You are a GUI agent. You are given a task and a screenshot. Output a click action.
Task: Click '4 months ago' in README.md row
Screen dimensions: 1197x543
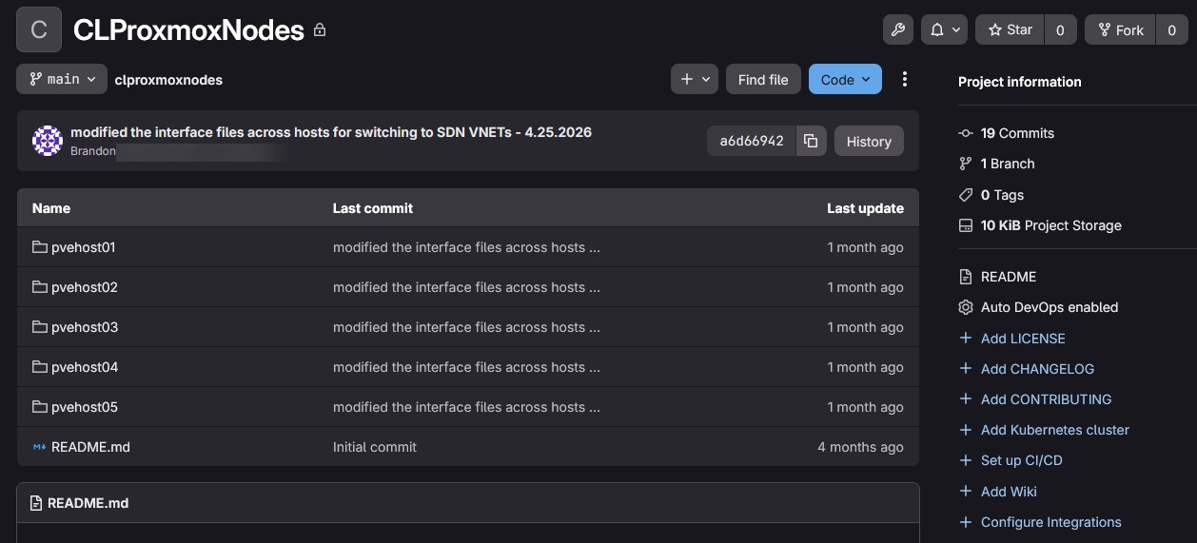860,447
